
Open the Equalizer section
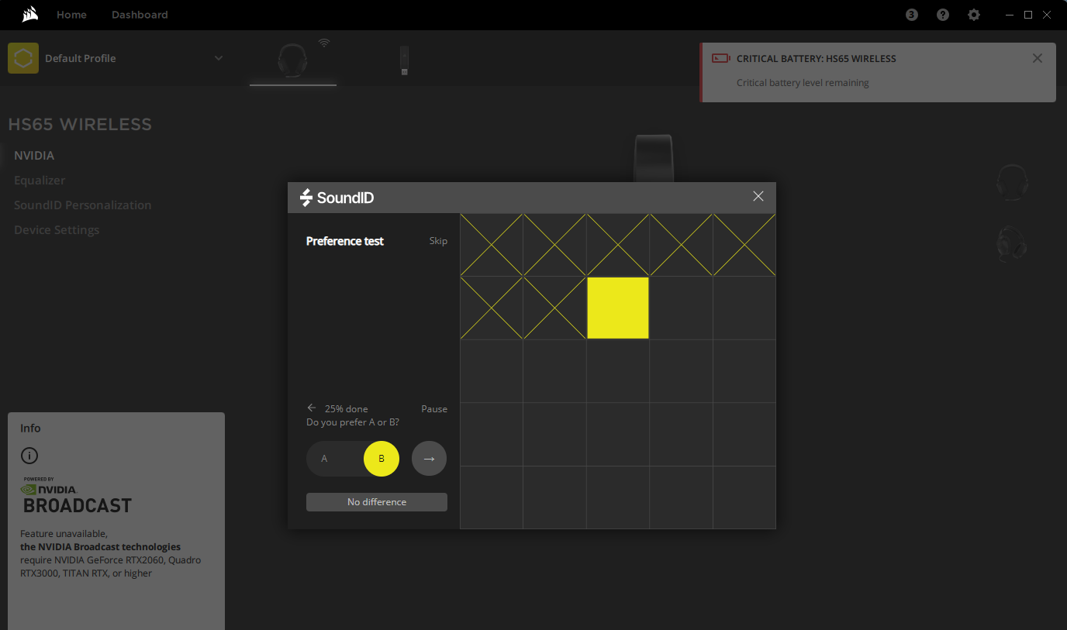(40, 181)
